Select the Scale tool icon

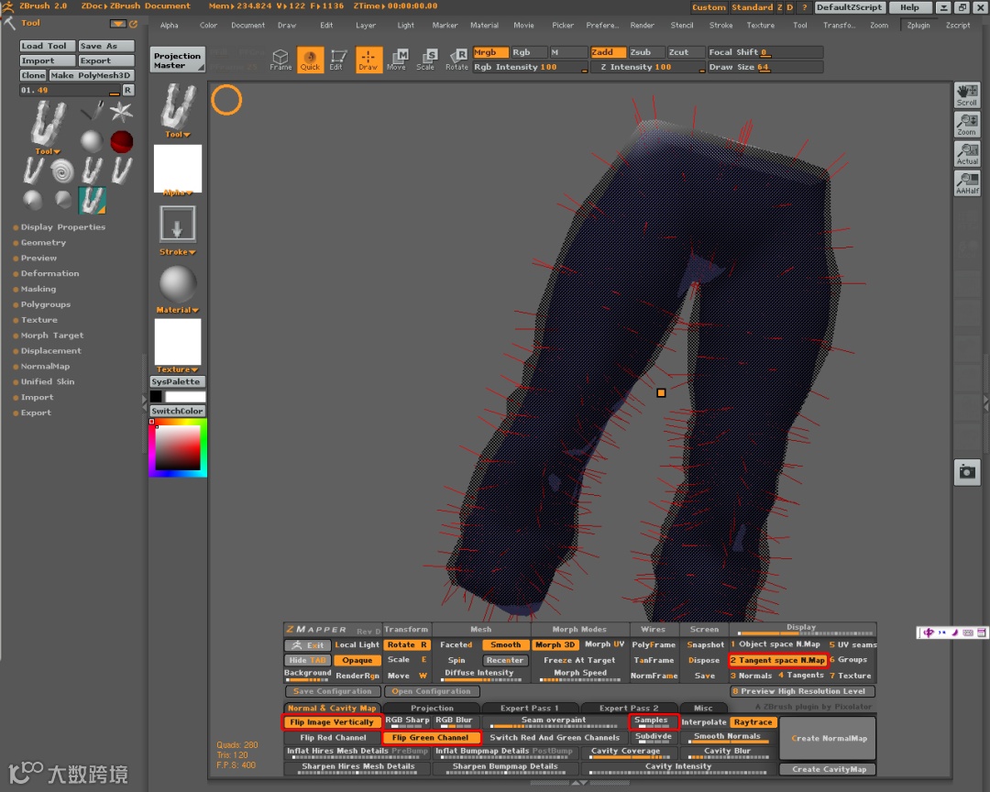tap(426, 60)
